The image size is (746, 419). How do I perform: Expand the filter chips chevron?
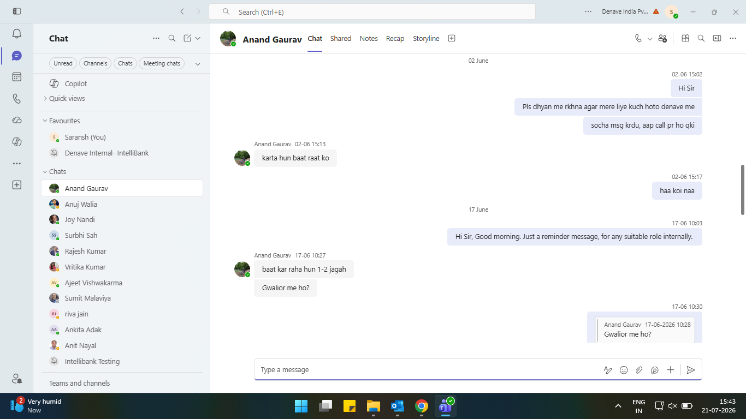coord(198,63)
